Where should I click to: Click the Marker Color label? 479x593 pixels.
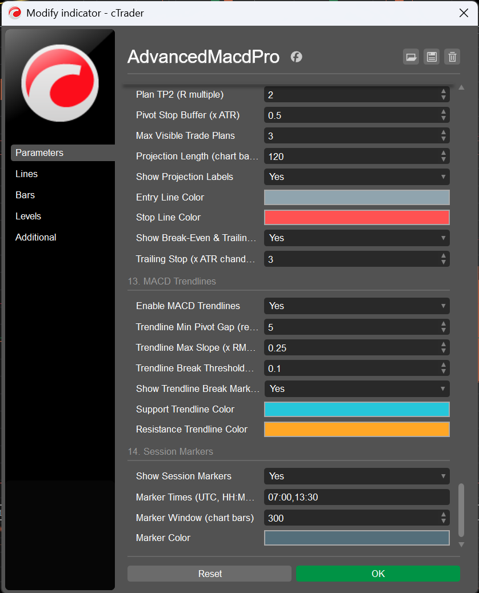163,538
